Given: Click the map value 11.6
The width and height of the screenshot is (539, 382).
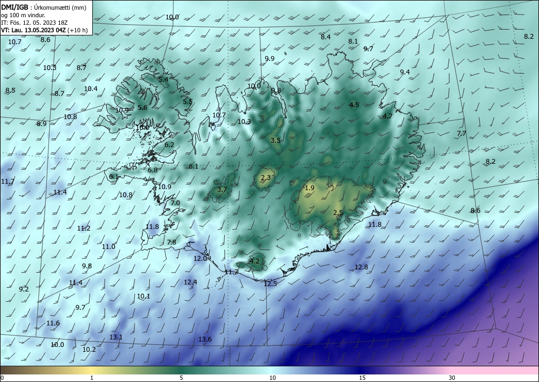Looking at the screenshot, I should coord(53,323).
